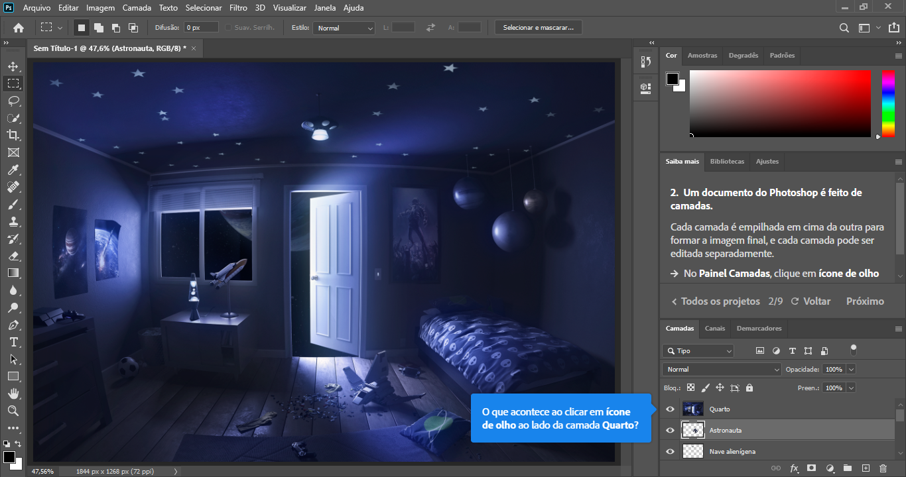Select the Move tool
Screen dimensions: 906x477
(13, 66)
